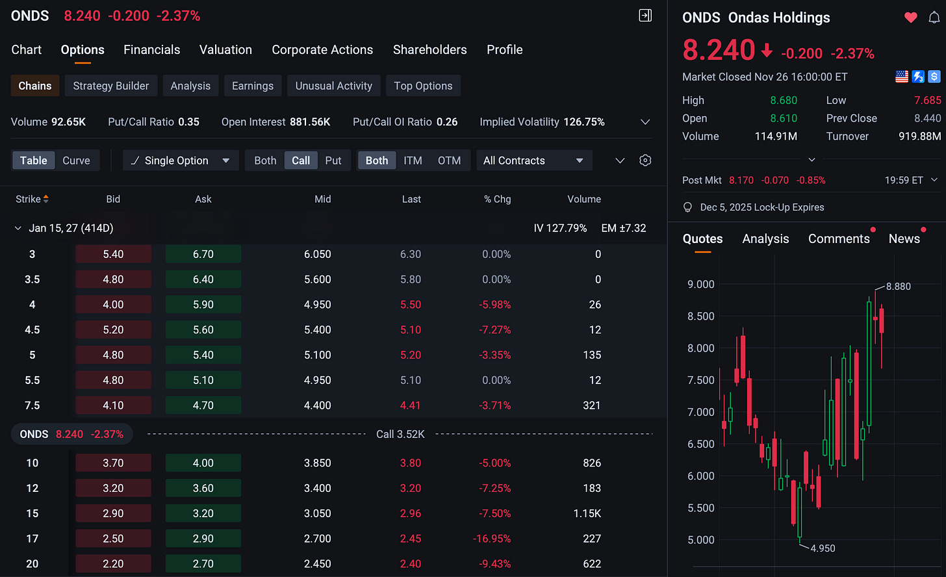Image resolution: width=946 pixels, height=577 pixels.
Task: Click the bid price 3.70 at strike 10
Action: pyautogui.click(x=113, y=463)
